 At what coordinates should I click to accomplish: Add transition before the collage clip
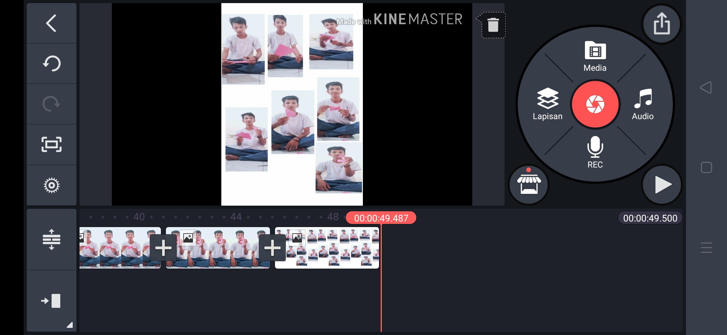click(272, 248)
